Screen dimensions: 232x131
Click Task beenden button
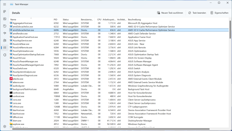pos(197,13)
